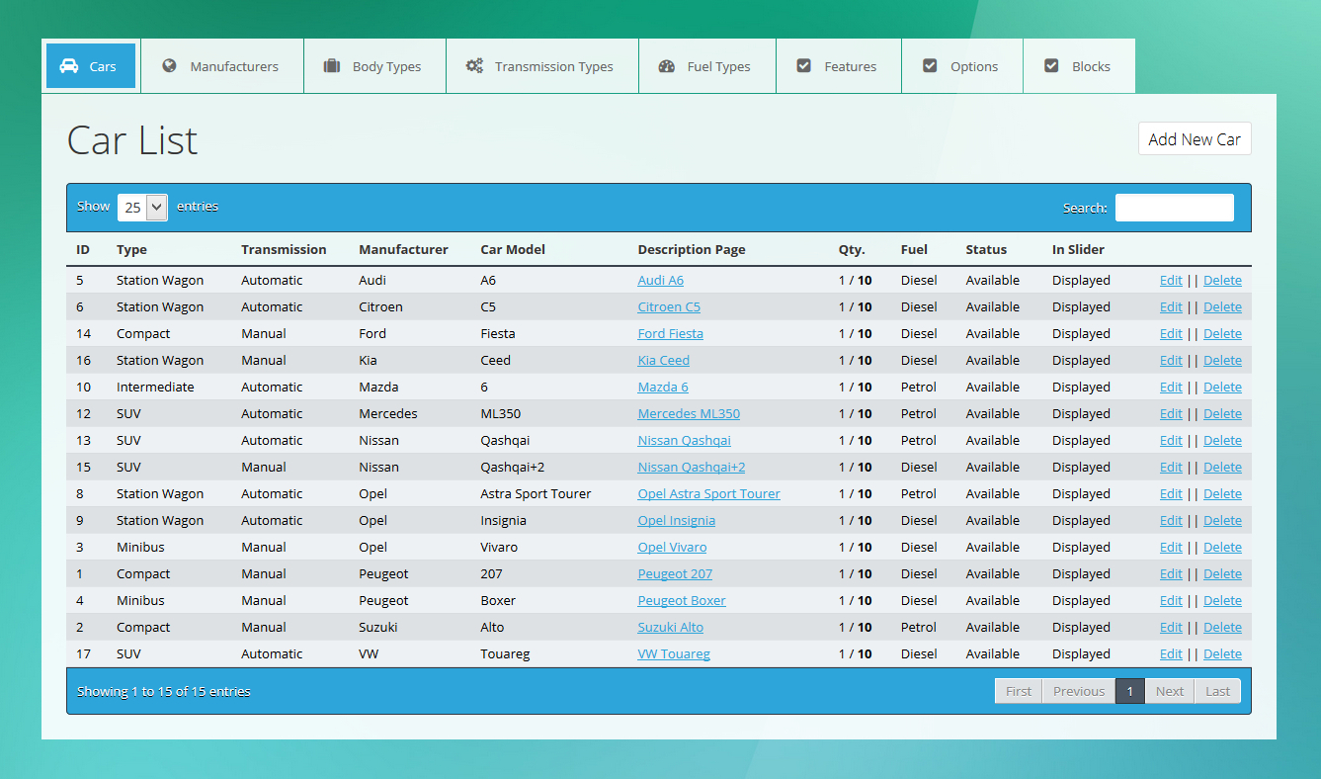Edit the Opel Insignia entry
Screen dimensions: 1321x779
coord(1171,520)
